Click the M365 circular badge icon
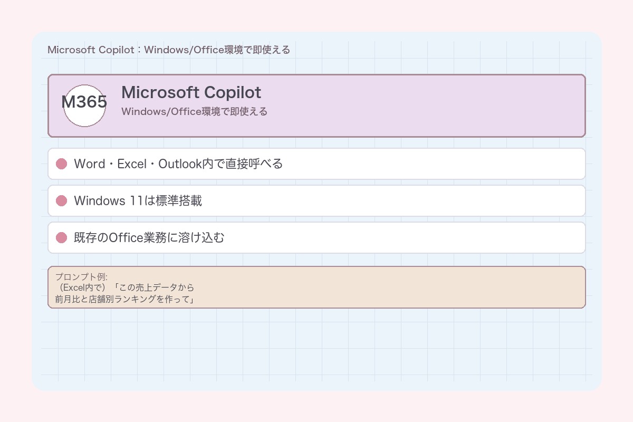The image size is (633, 422). click(84, 105)
